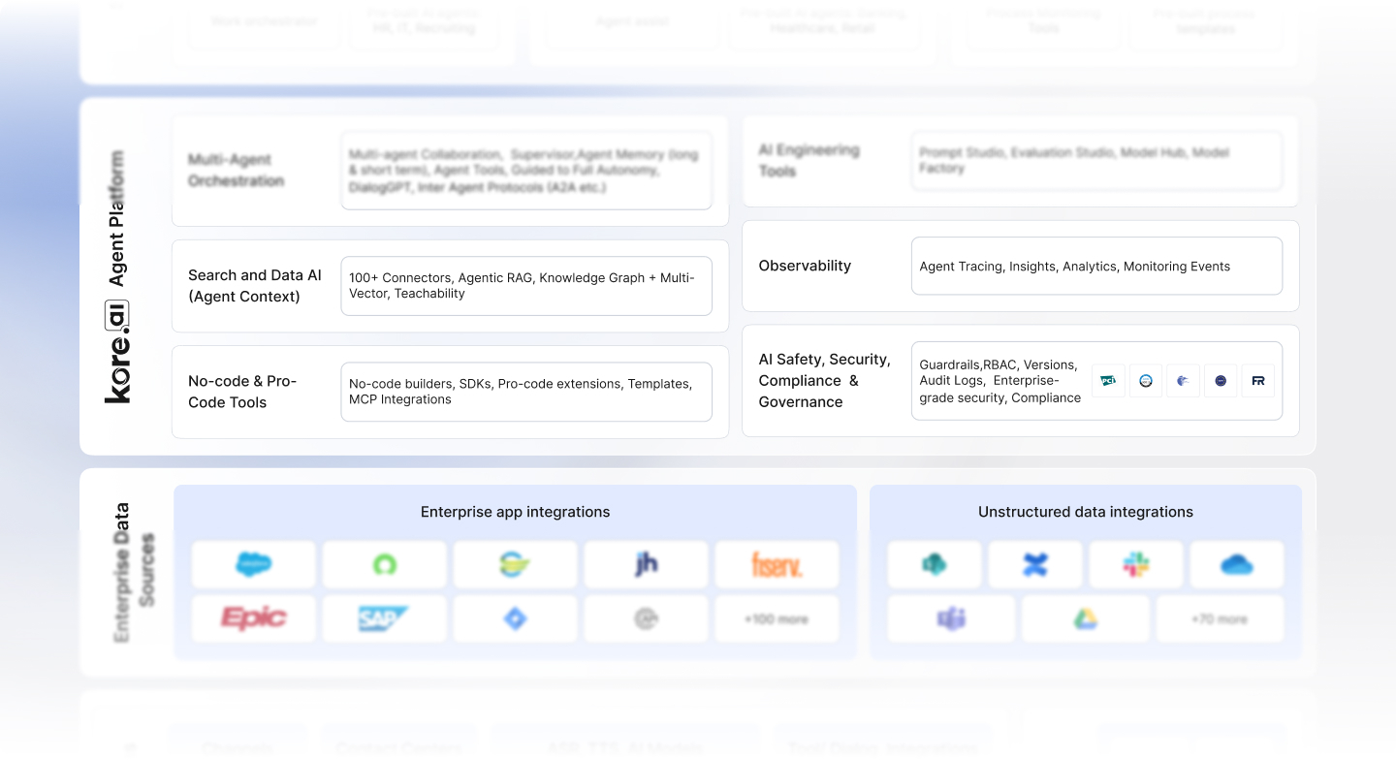Open the FedRAMP 'FR' badge

pos(1258,380)
